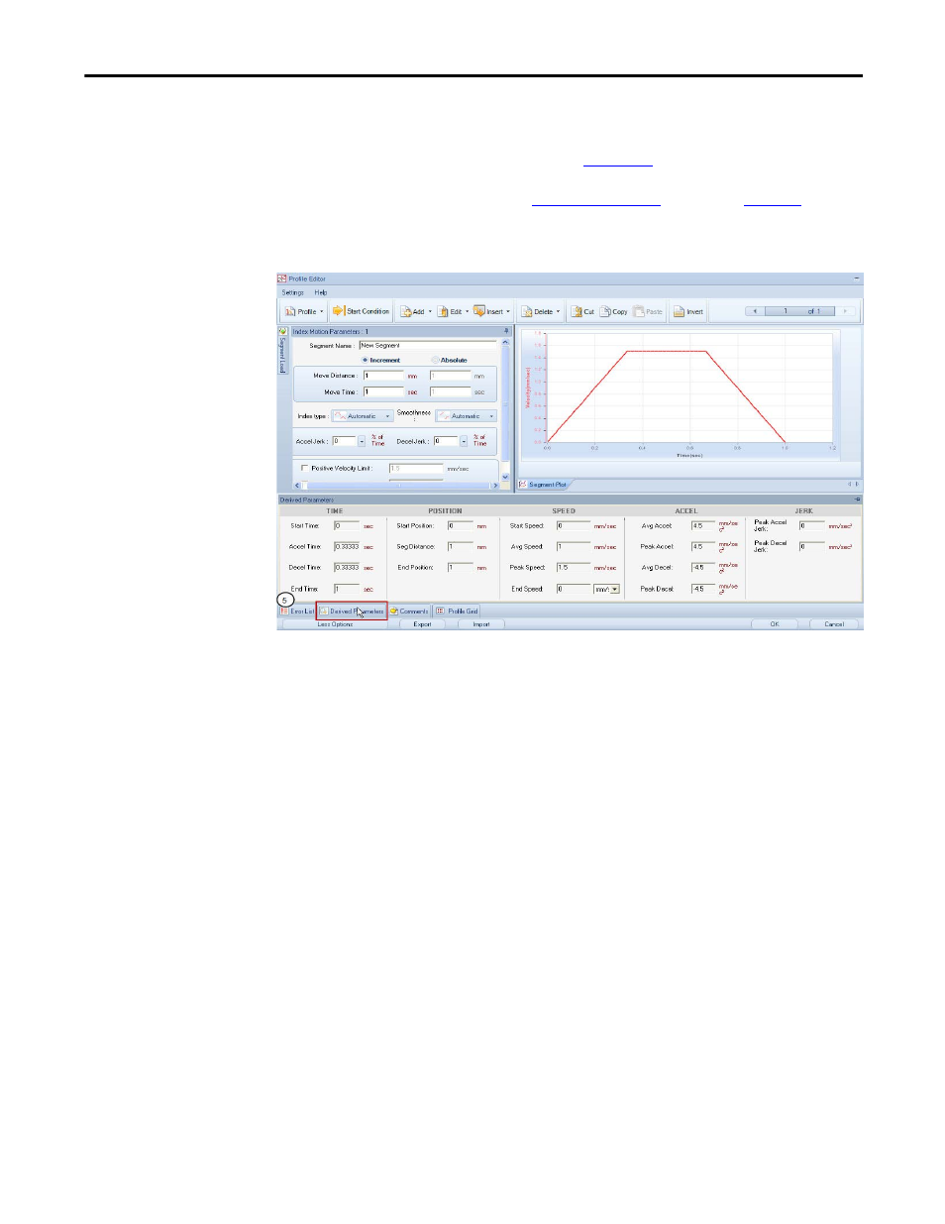Open the Smoothness Automatic dropdown

[467, 416]
